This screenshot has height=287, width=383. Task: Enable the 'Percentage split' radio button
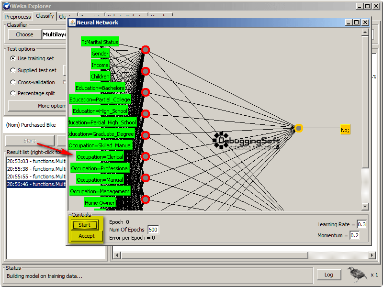(13, 93)
